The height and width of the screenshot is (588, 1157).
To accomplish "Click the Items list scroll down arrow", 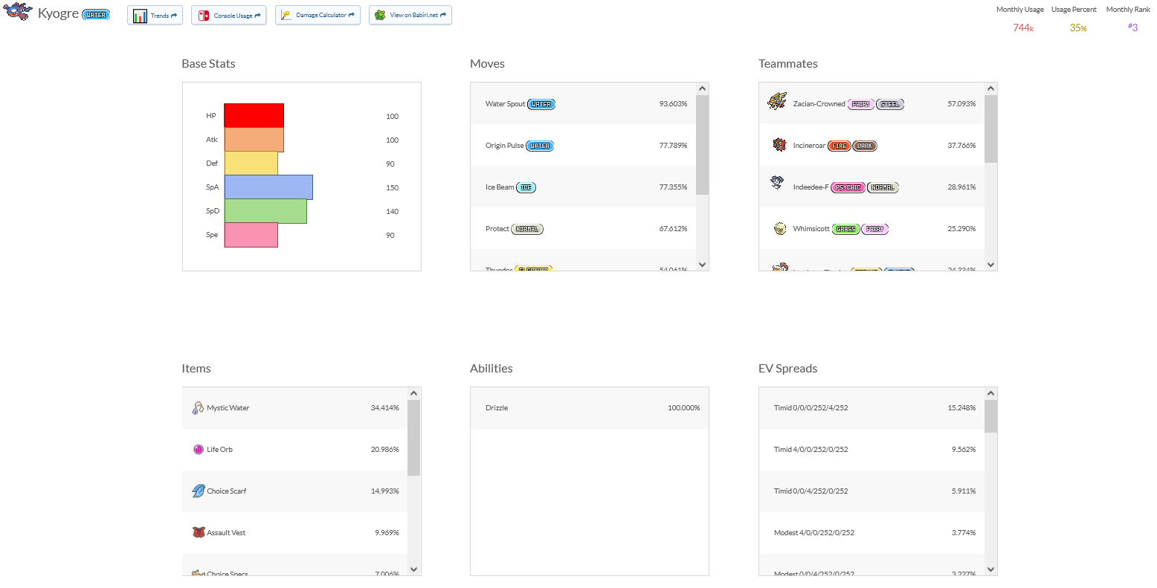I will coord(414,569).
